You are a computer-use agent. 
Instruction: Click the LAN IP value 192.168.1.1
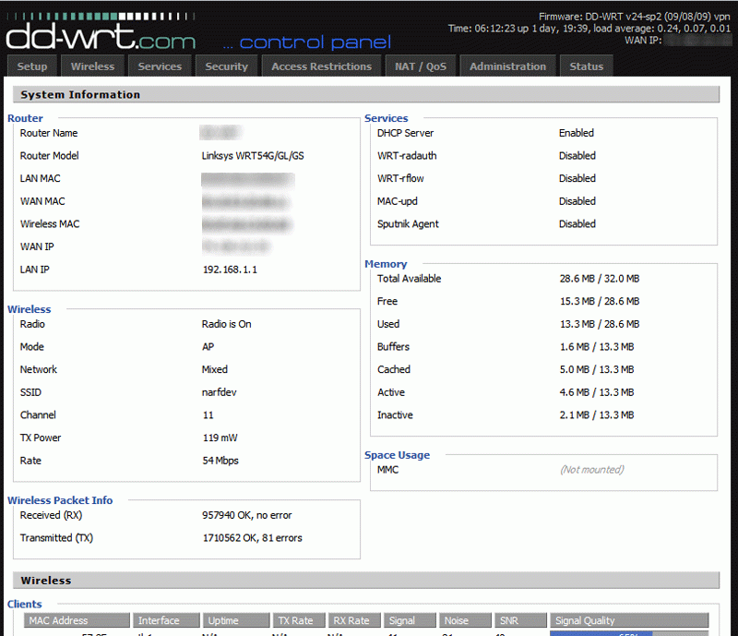point(230,270)
